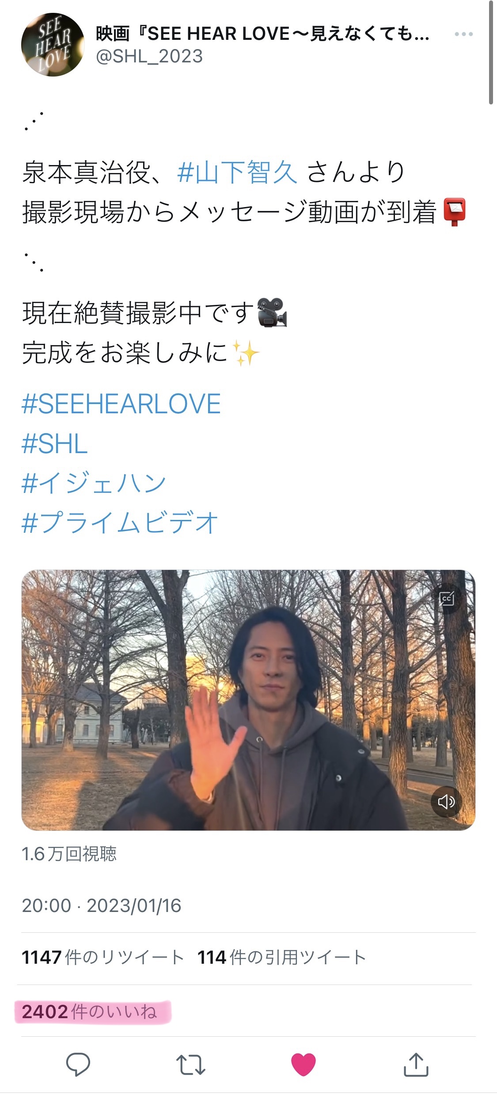Toggle video sound with speaker icon
Screen dimensions: 497x1104
[446, 801]
